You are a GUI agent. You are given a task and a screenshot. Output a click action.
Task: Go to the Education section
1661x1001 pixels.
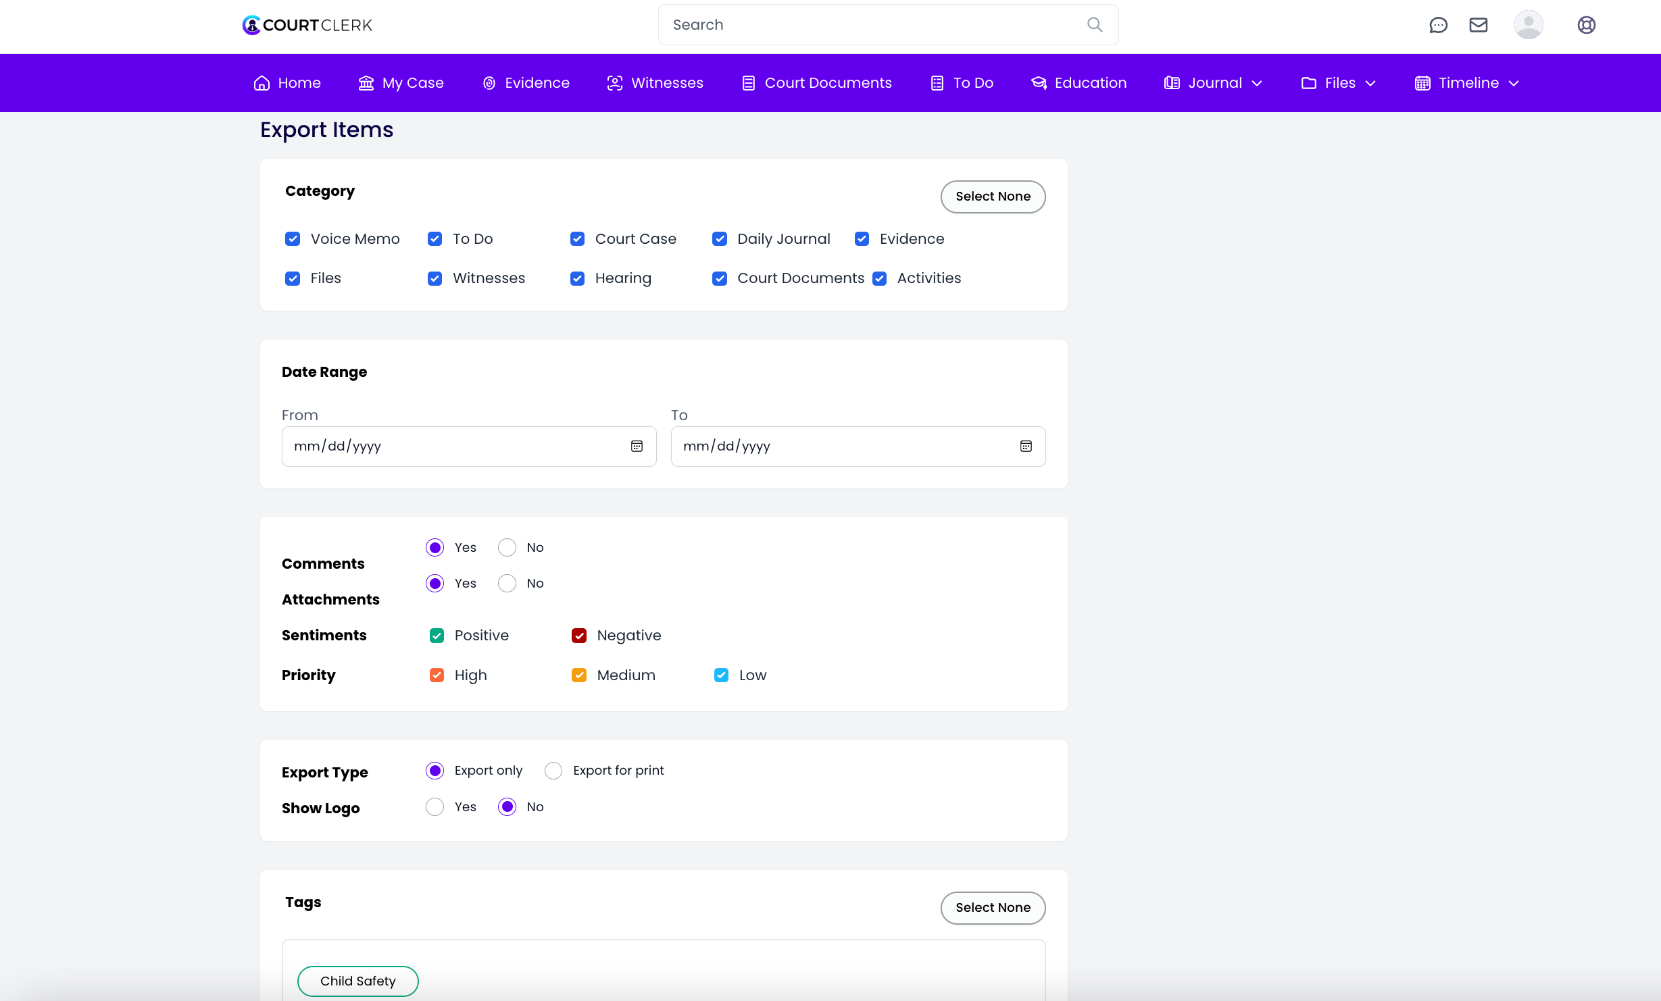tap(1079, 83)
